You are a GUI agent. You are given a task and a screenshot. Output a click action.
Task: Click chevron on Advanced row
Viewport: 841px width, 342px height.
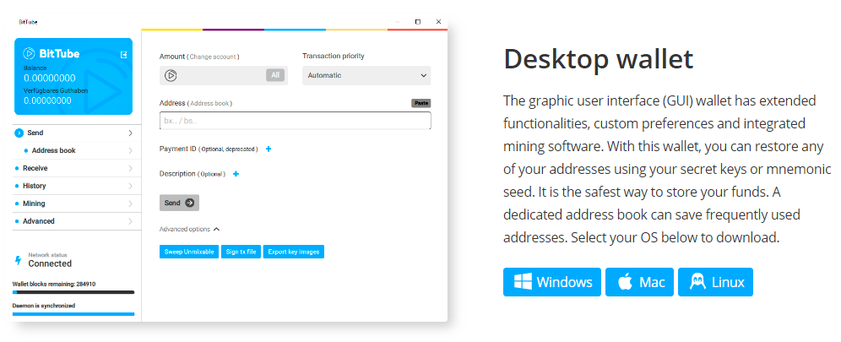pos(130,221)
